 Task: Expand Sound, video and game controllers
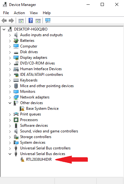(10, 131)
